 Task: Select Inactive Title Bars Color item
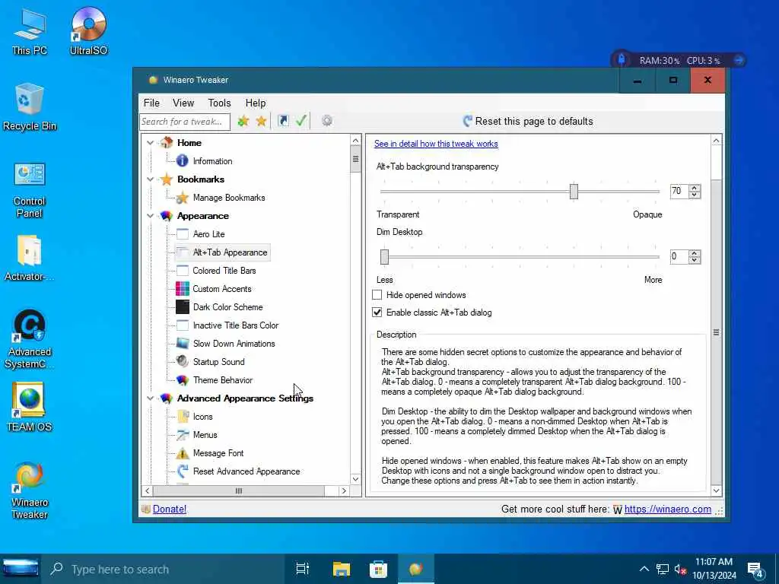(x=236, y=325)
